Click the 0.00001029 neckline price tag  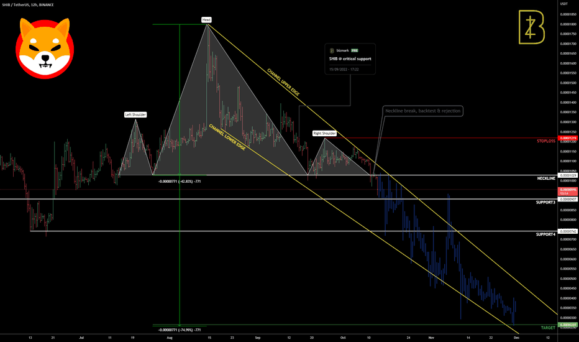[568, 175]
